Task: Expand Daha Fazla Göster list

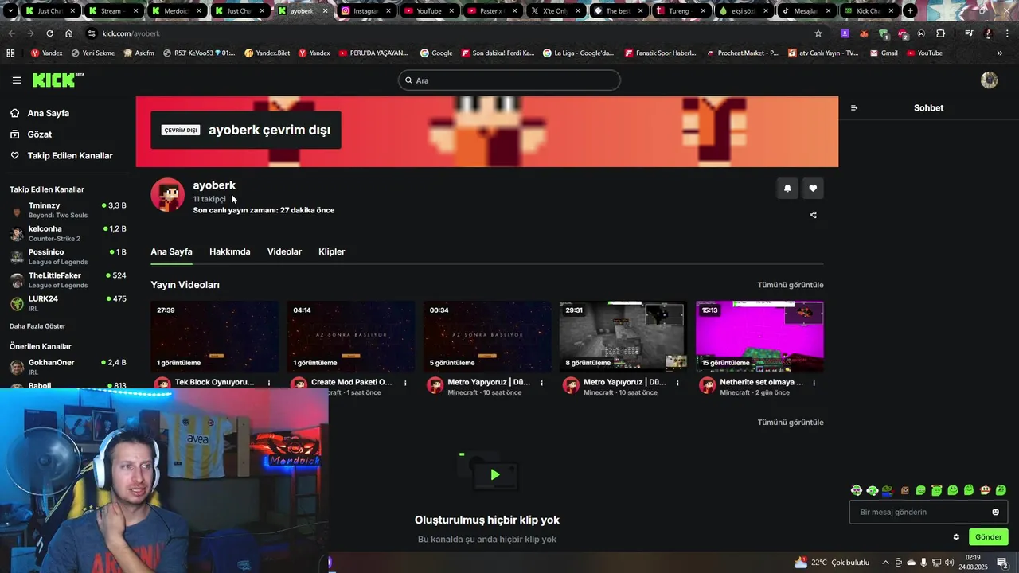Action: [x=37, y=326]
